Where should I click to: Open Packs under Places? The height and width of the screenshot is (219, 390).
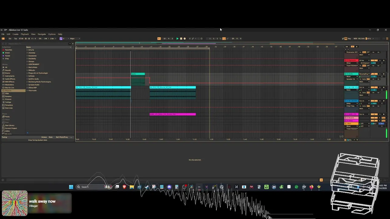pos(7,116)
